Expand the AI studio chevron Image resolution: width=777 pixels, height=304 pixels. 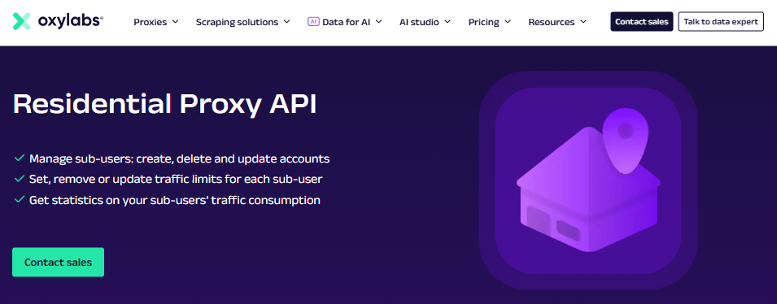click(447, 22)
